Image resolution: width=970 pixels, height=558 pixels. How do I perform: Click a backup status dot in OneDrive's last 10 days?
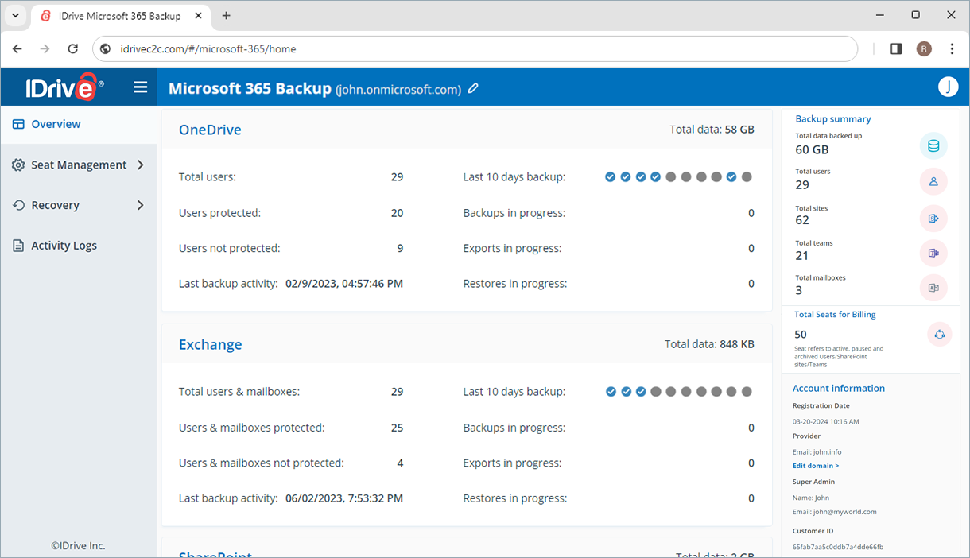click(611, 176)
